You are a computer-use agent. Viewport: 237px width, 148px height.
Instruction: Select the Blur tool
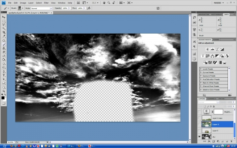4,63
